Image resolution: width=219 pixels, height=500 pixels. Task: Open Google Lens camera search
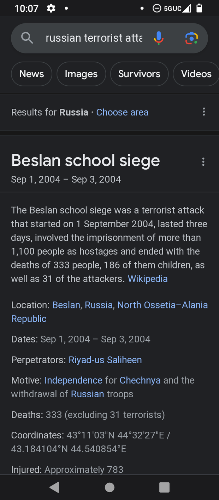191,38
